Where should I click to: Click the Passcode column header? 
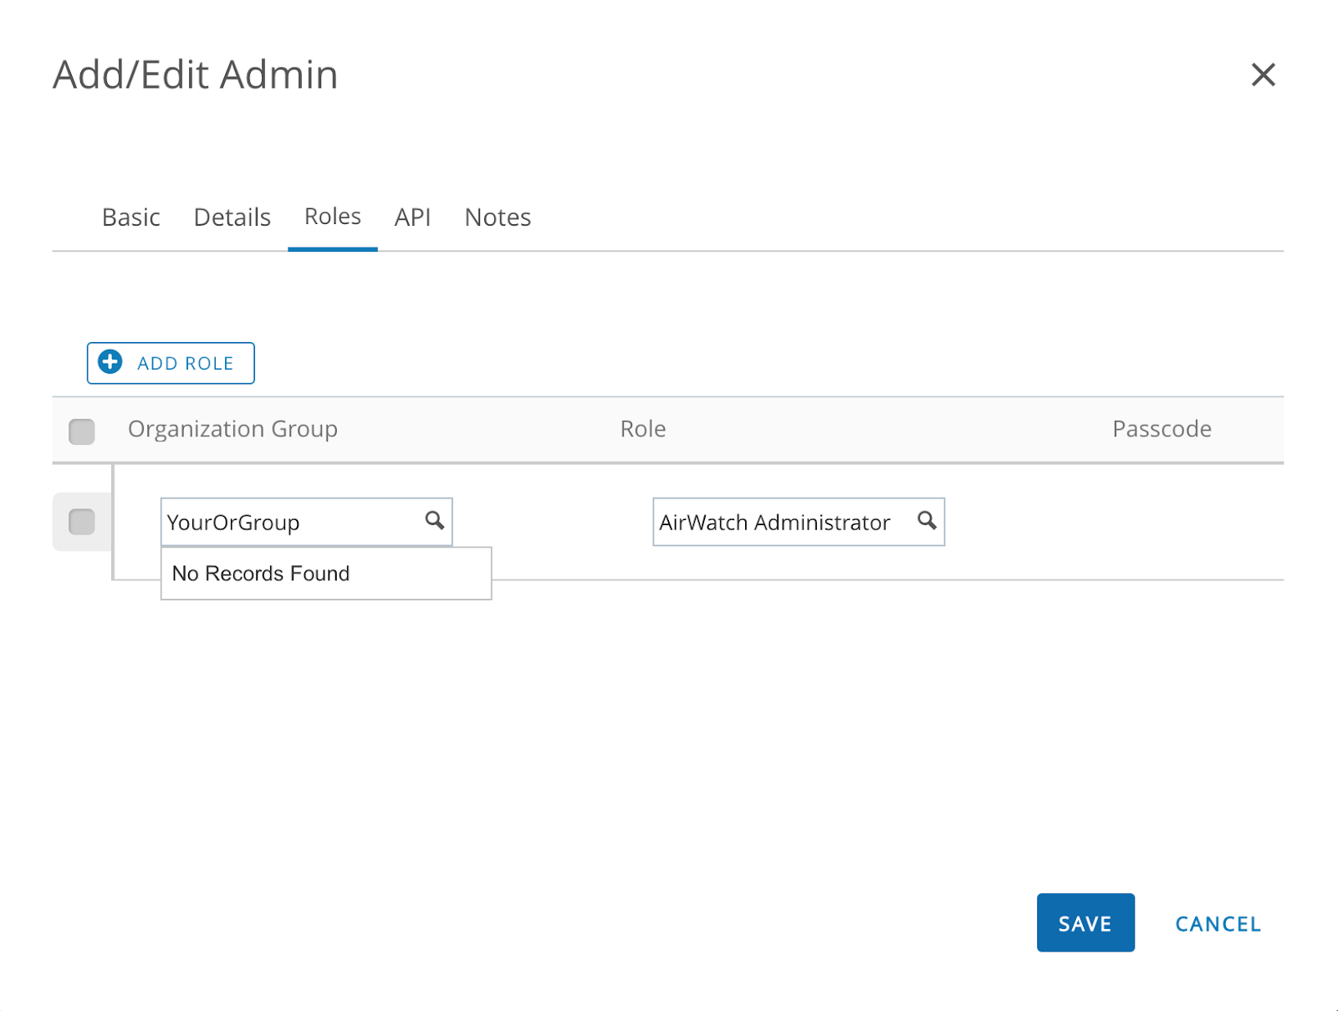click(x=1162, y=429)
